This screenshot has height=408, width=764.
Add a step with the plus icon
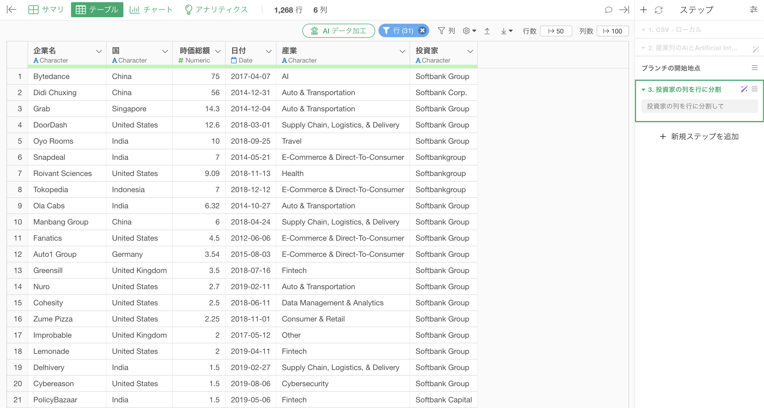click(643, 10)
